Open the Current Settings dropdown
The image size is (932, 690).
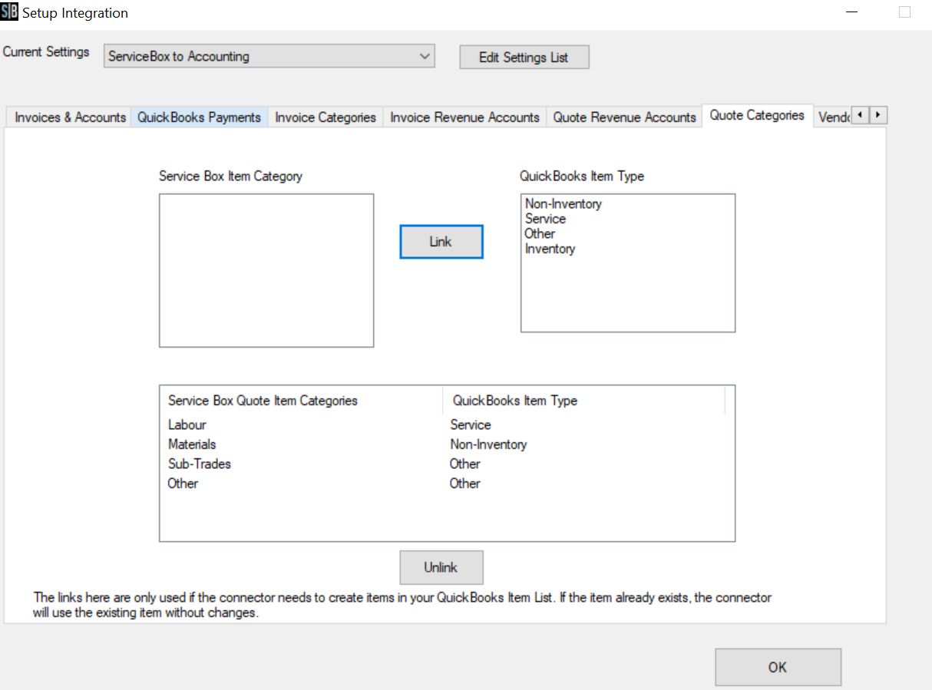pyautogui.click(x=269, y=56)
